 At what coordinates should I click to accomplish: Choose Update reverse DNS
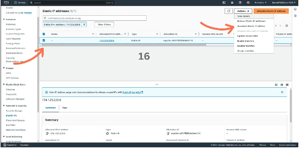254,36
